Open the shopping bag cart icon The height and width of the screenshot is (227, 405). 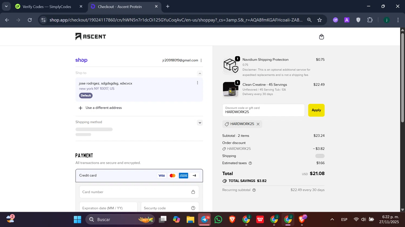321,37
